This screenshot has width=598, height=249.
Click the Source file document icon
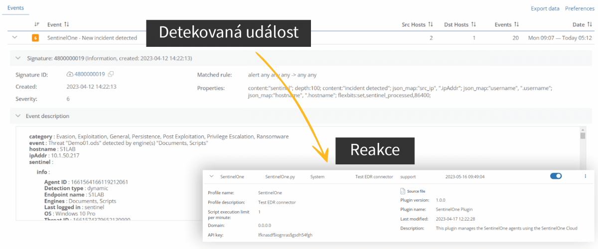pyautogui.click(x=403, y=191)
